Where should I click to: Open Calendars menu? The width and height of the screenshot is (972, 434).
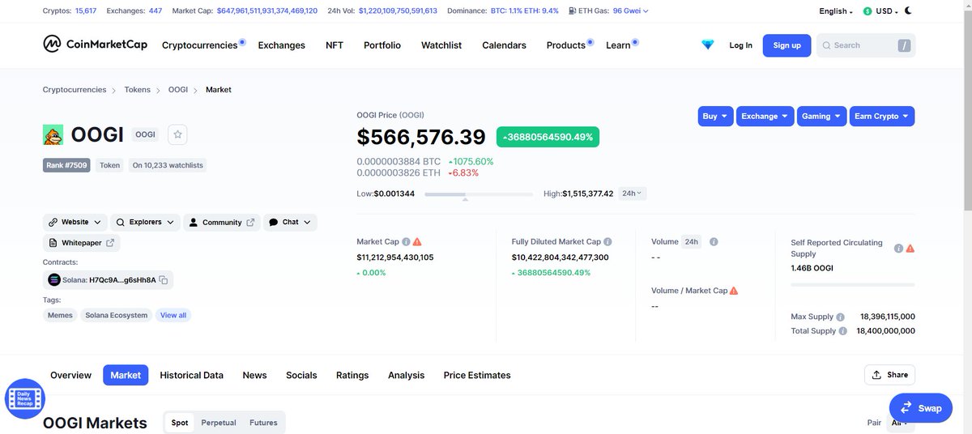(x=504, y=45)
